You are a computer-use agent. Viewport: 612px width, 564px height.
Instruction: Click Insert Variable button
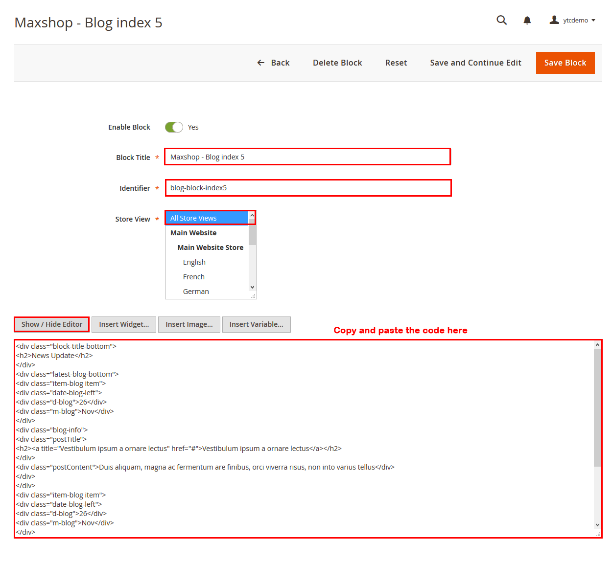[256, 324]
